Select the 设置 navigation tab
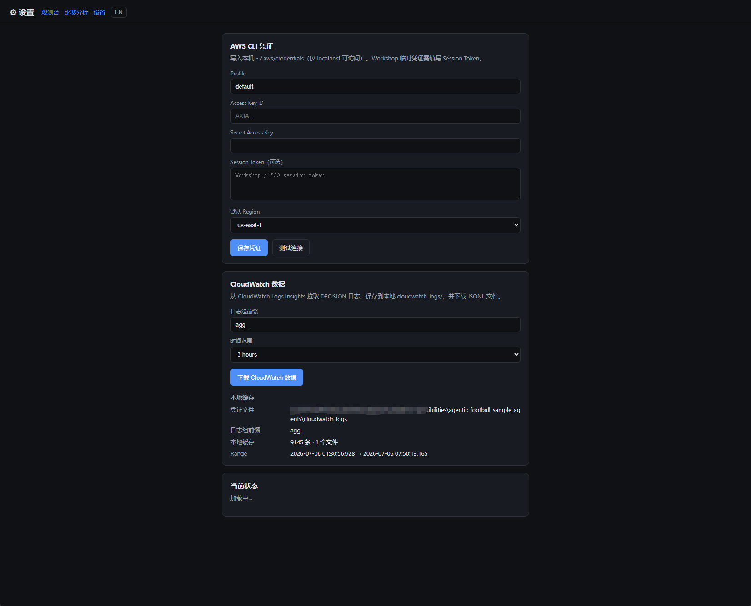Image resolution: width=751 pixels, height=606 pixels. point(100,12)
